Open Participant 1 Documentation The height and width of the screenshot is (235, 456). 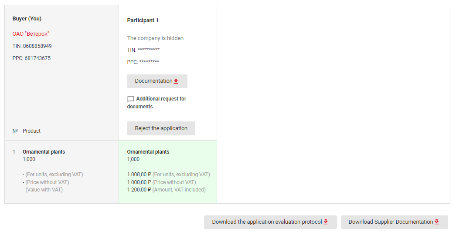[157, 81]
